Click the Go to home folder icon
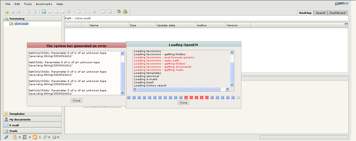The width and height of the screenshot is (356, 141). 125,11
